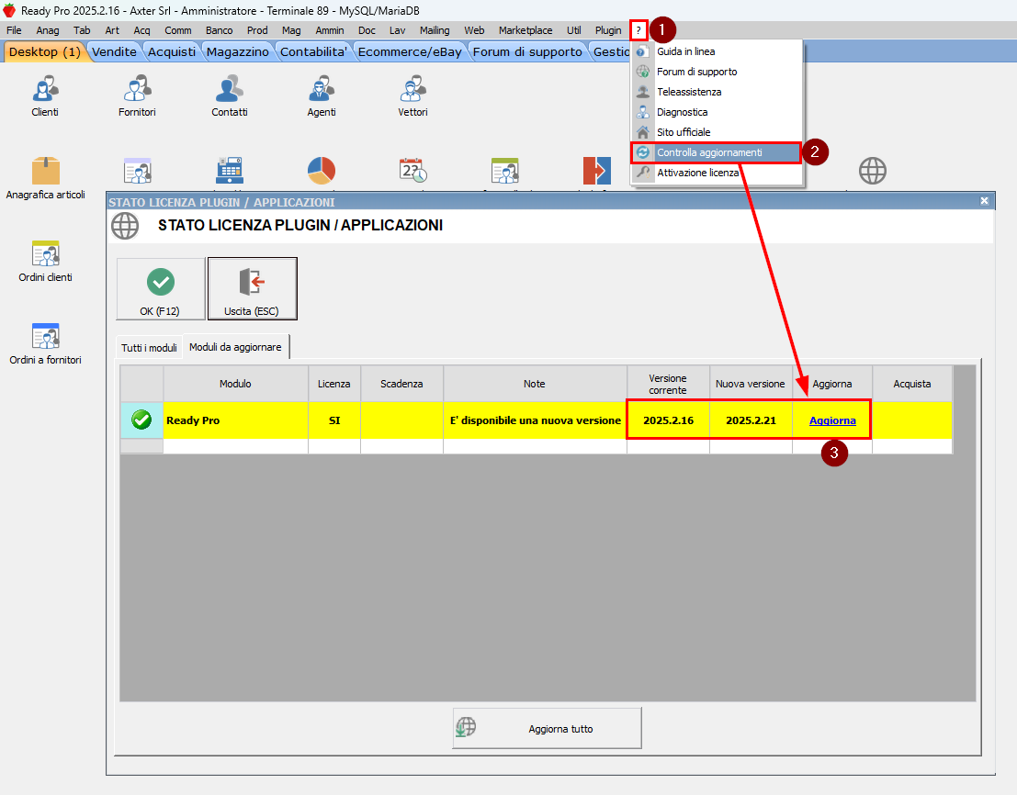Switch to the Contabilita' tab

click(x=313, y=51)
